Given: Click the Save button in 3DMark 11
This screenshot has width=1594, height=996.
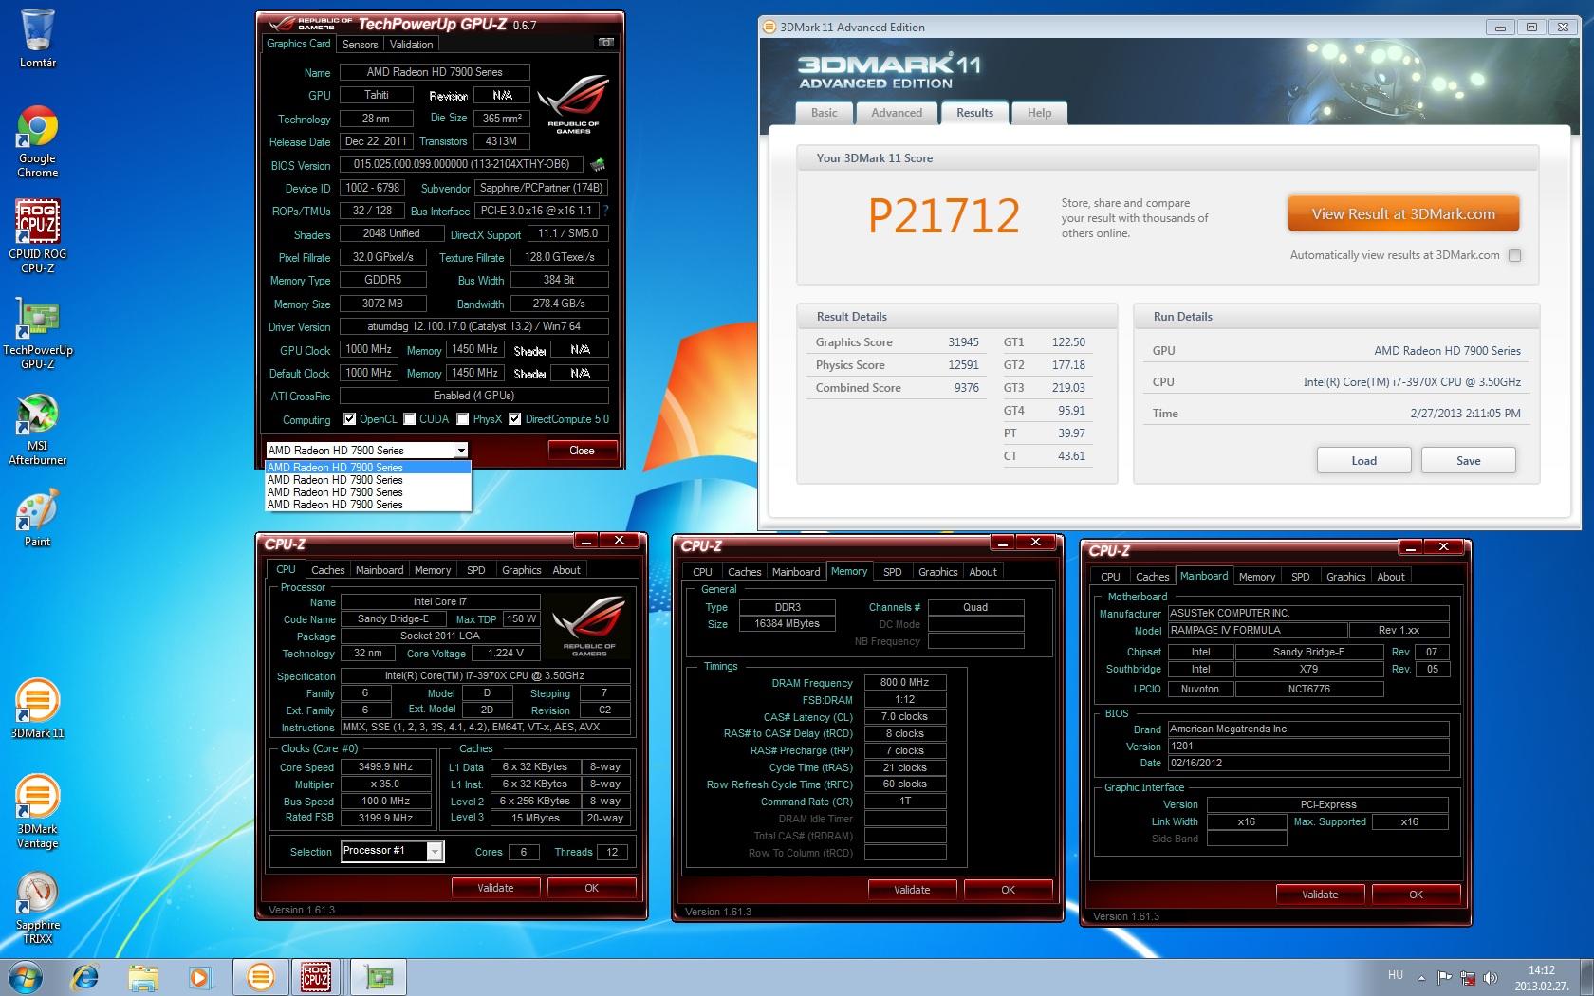Looking at the screenshot, I should (1468, 461).
